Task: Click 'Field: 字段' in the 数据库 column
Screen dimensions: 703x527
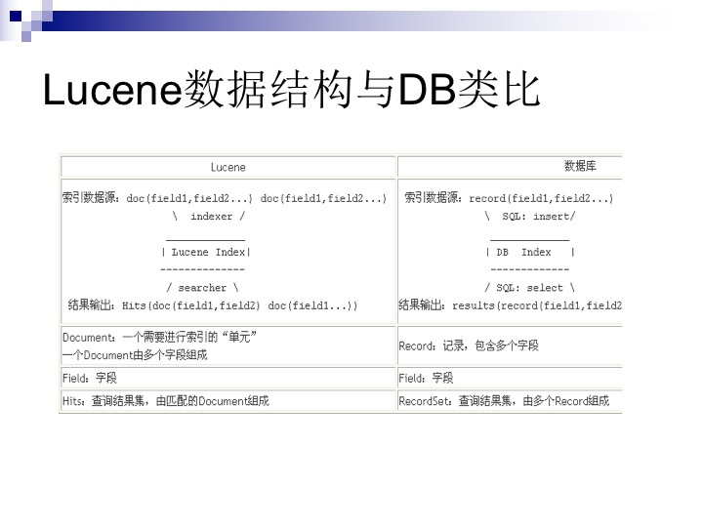Action: (426, 378)
